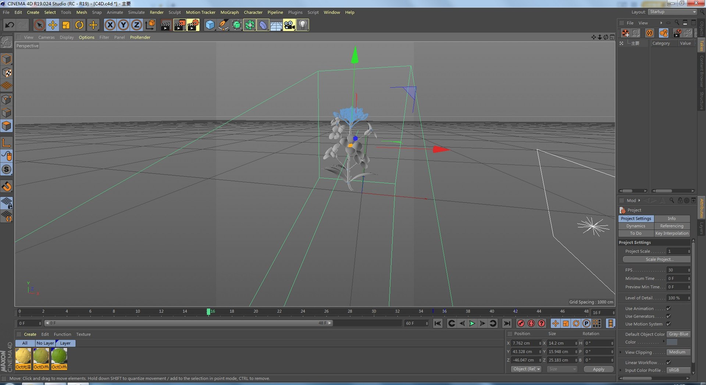This screenshot has width=706, height=385.
Task: Click the Undo arrow icon
Action: point(10,25)
